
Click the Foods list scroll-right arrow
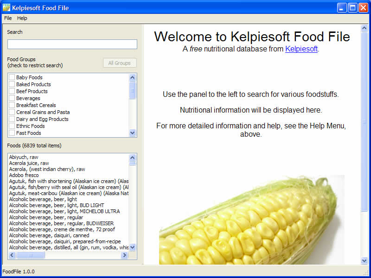tap(124, 255)
